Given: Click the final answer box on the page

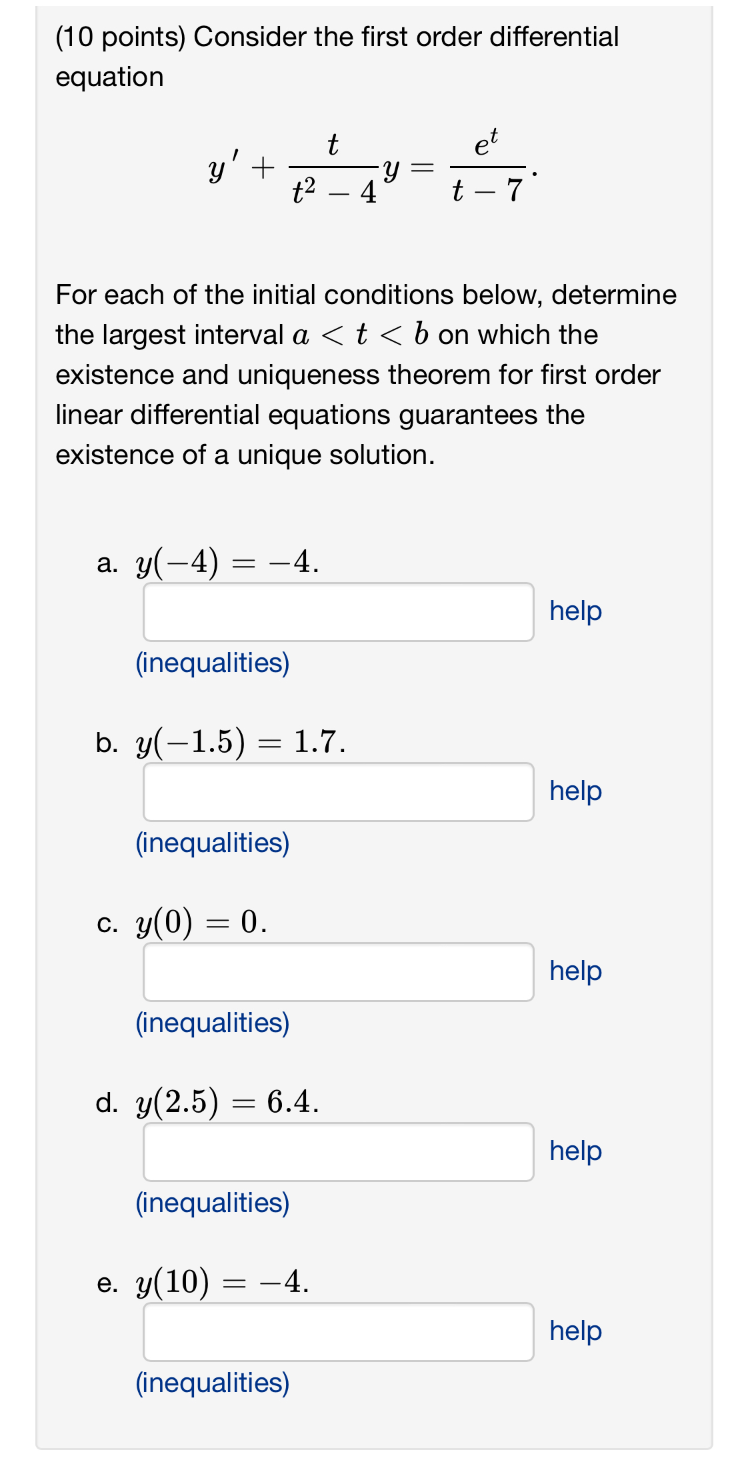Looking at the screenshot, I should point(337,1331).
